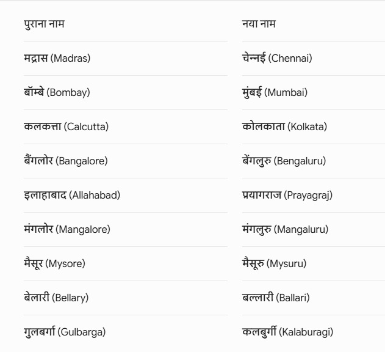The image size is (385, 352).
Task: Click the Ballari entry
Action: pyautogui.click(x=276, y=298)
